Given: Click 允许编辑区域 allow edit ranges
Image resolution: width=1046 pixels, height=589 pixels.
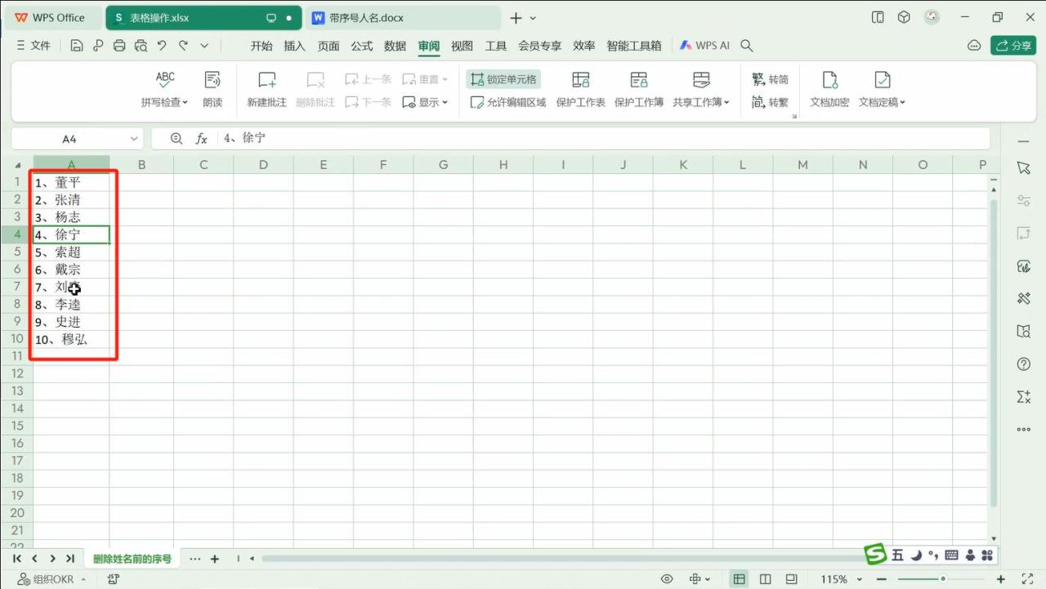Looking at the screenshot, I should [508, 102].
